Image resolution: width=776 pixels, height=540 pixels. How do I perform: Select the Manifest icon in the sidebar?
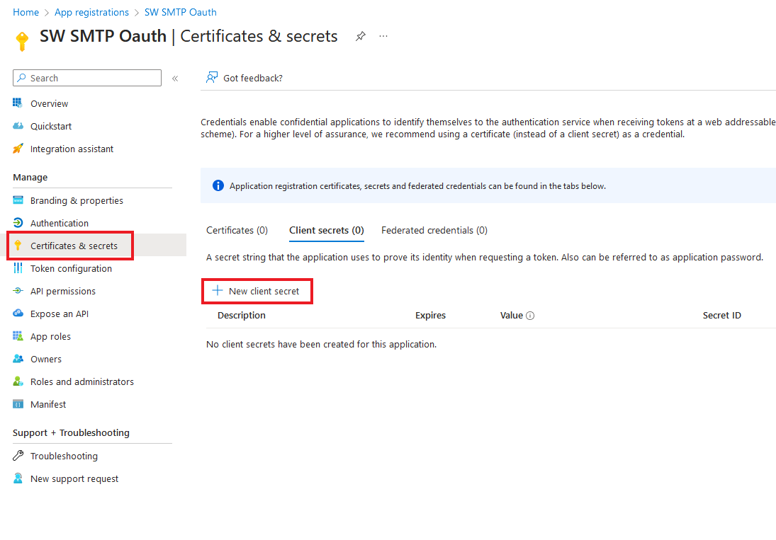tap(18, 404)
